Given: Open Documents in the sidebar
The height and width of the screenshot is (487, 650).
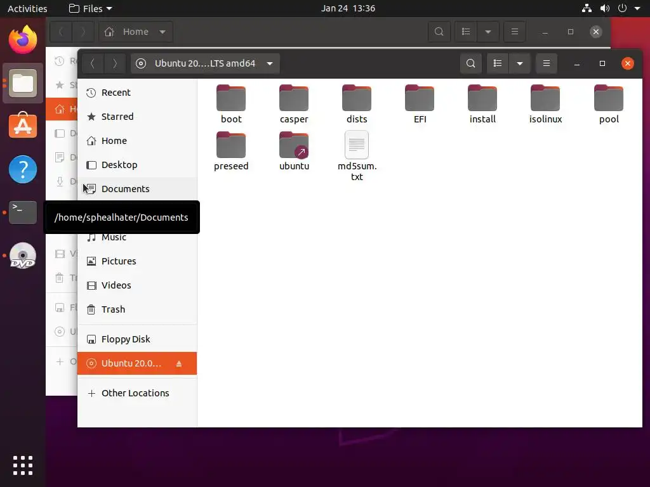Looking at the screenshot, I should coord(137,189).
